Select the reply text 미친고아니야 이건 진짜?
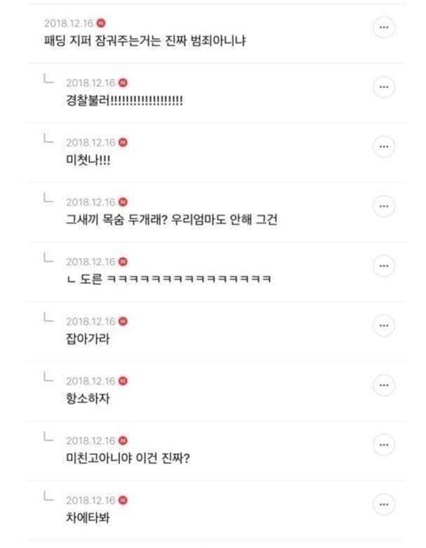The image size is (426, 548). (128, 458)
